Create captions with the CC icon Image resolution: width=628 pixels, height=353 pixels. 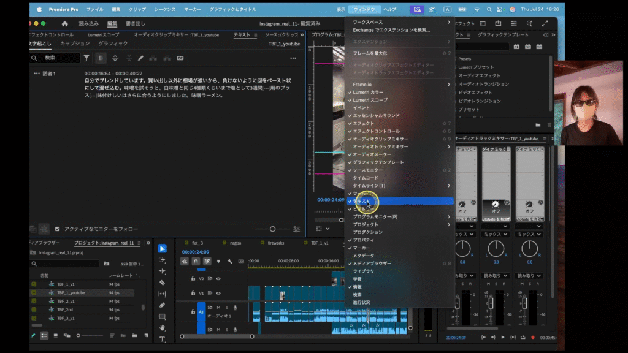[180, 58]
